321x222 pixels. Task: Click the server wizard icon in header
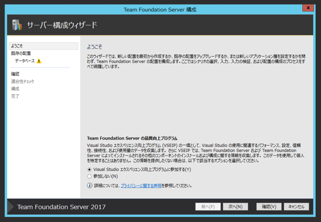click(x=17, y=25)
